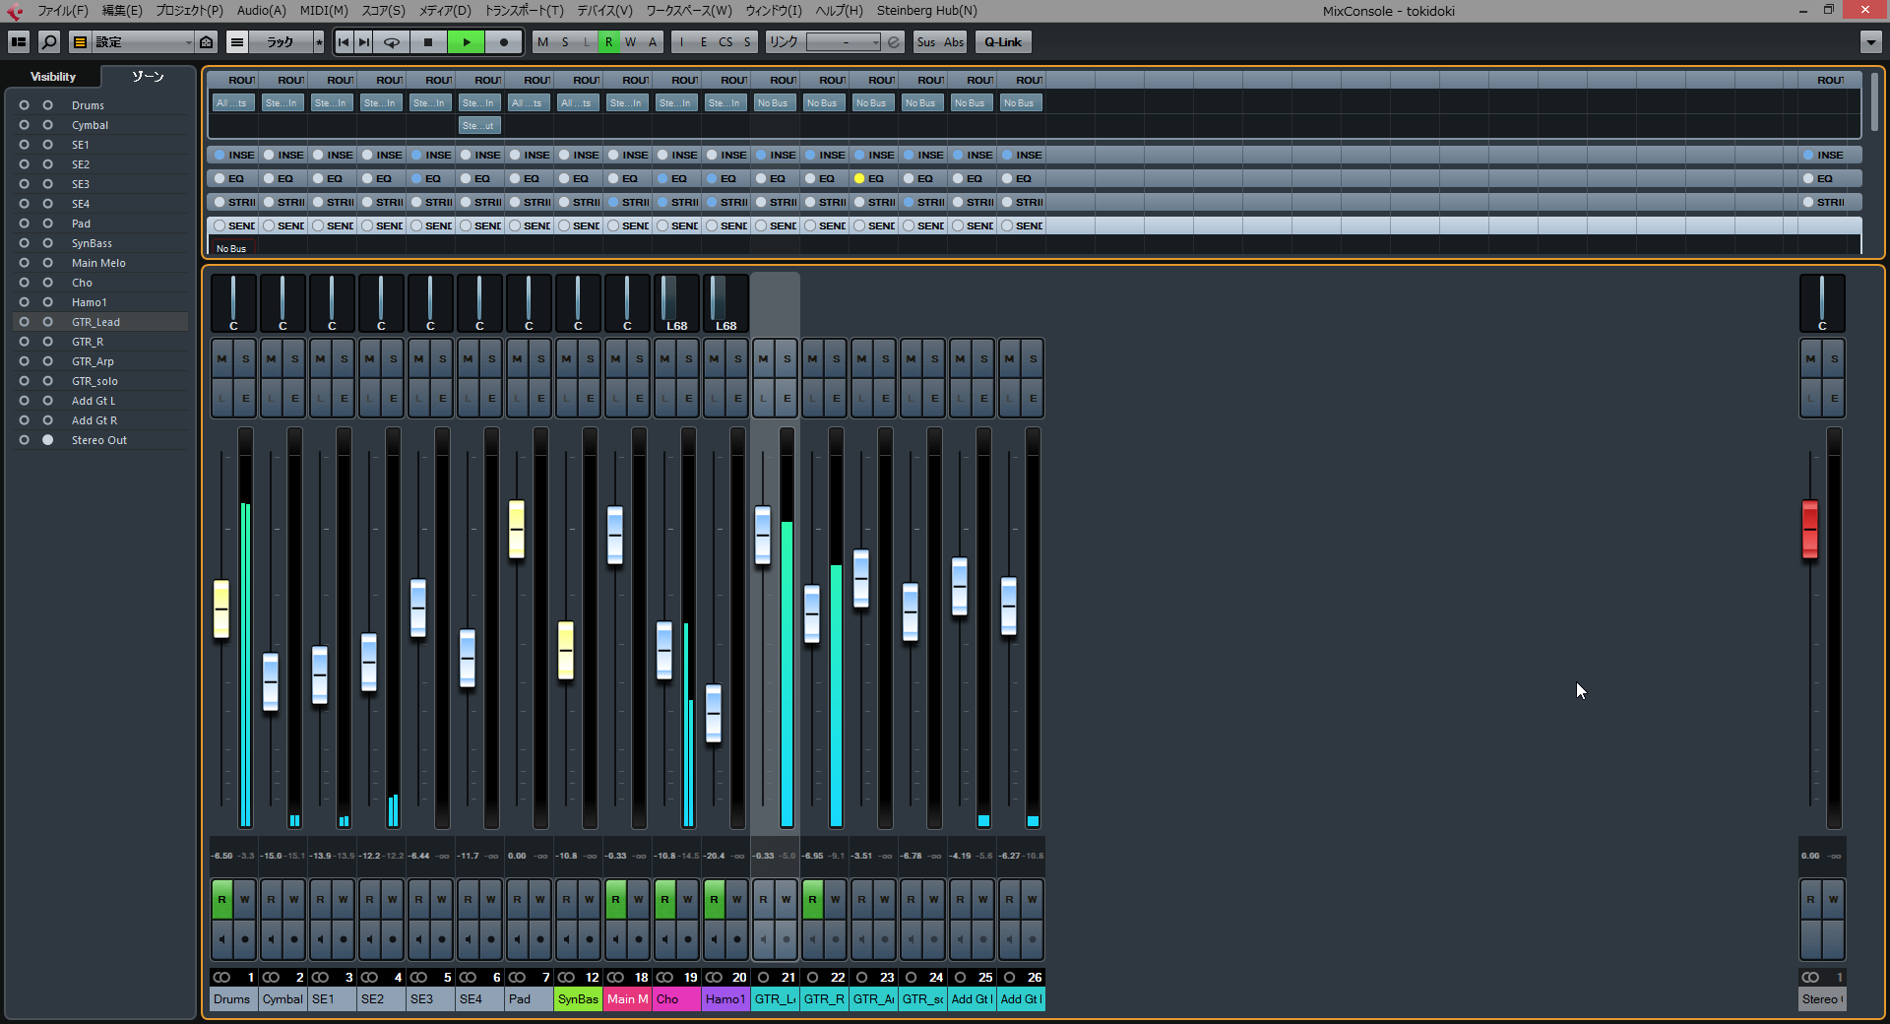1890x1024 pixels.
Task: Click the star icon beside racks
Action: (x=319, y=42)
